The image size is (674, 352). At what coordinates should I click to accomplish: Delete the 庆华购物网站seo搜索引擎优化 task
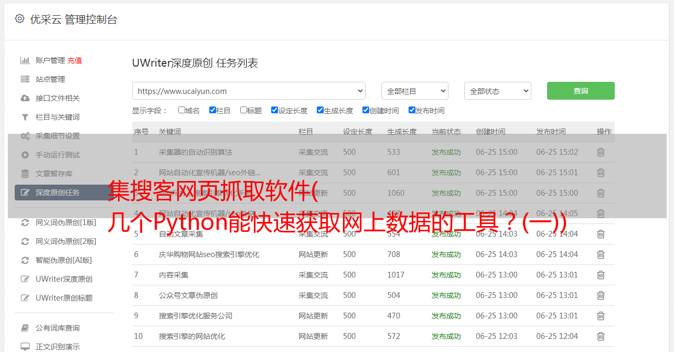[x=601, y=254]
